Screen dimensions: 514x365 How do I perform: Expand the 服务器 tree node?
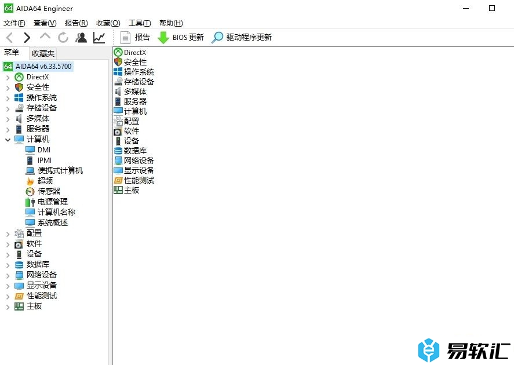pyautogui.click(x=8, y=130)
